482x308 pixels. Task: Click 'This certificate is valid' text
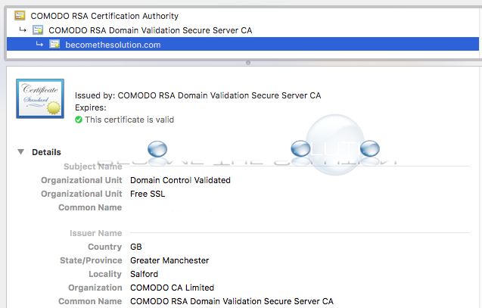click(x=129, y=120)
